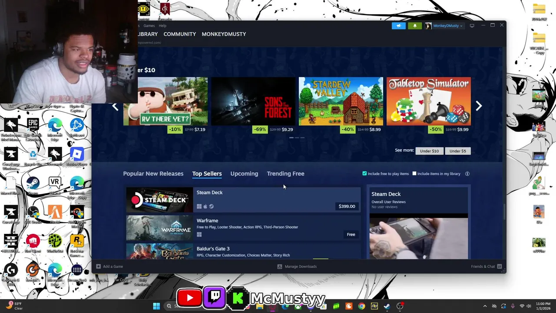This screenshot has width=556, height=313.
Task: Go to the LIBRARY section
Action: tap(148, 34)
